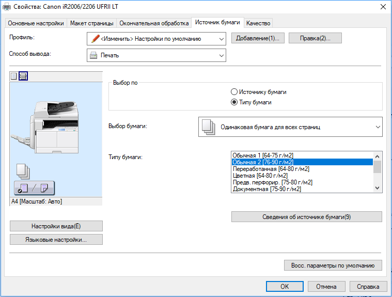Image resolution: width=392 pixels, height=297 pixels.
Task: Open 'Сведения об источнике бумаги(9)'
Action: pyautogui.click(x=307, y=217)
